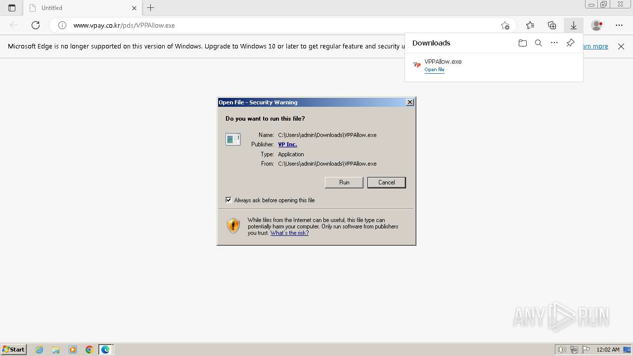Open the Favorites list icon
Viewport: 633px width, 356px height.
click(530, 25)
